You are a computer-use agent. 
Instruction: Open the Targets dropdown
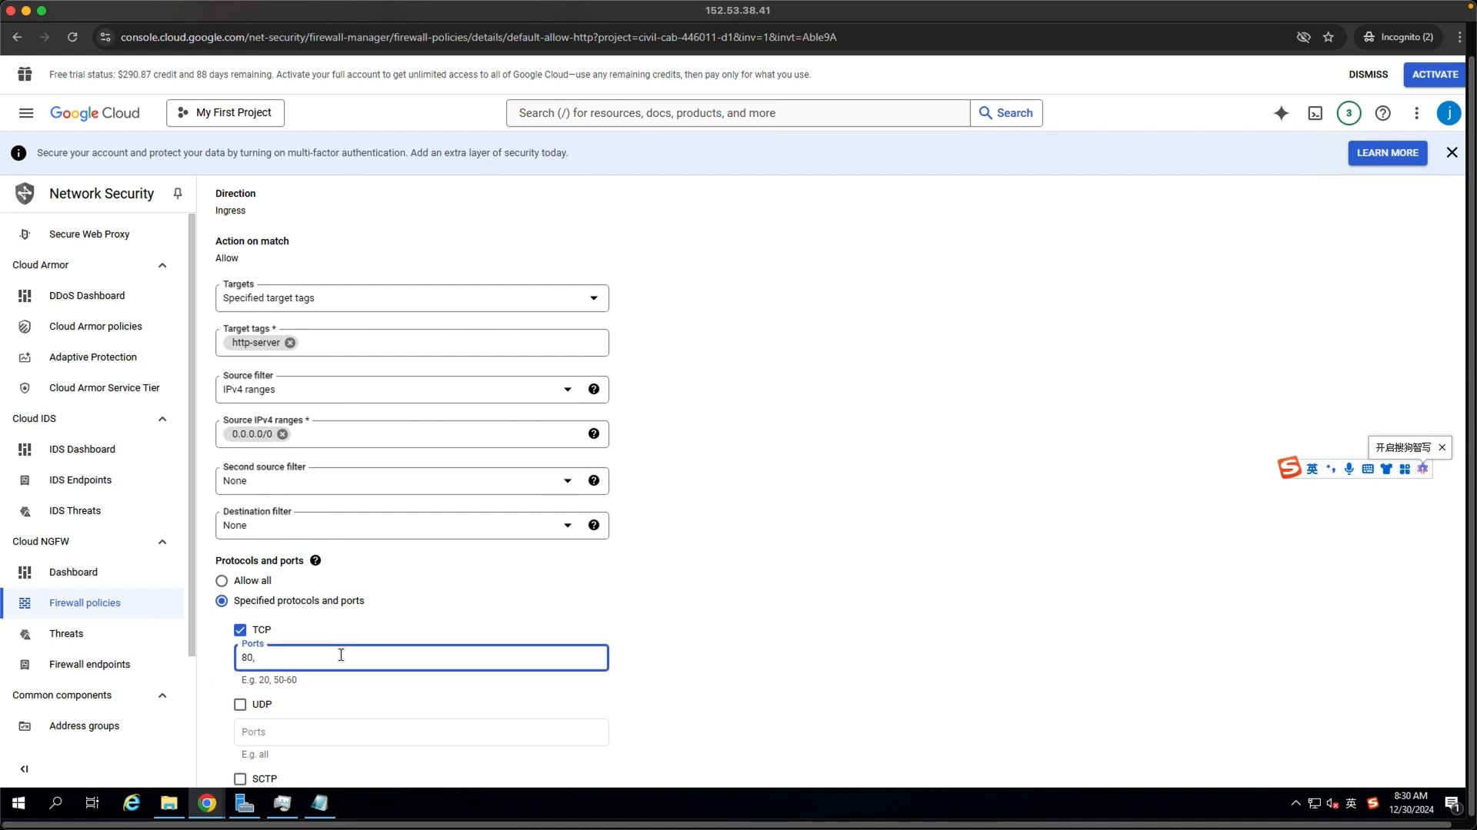coord(412,298)
